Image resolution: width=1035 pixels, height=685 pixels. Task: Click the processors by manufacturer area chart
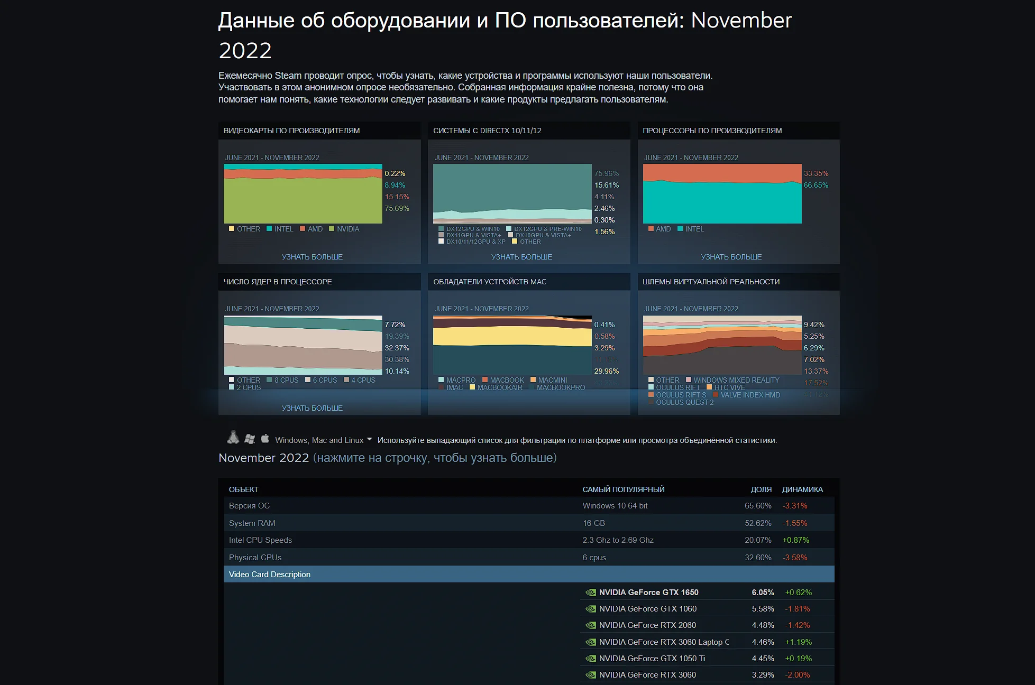[x=722, y=193]
